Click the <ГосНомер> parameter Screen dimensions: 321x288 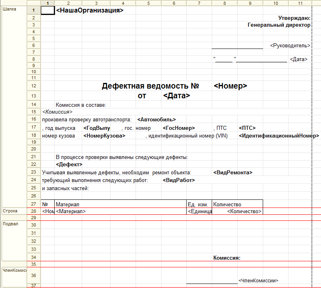(x=179, y=128)
